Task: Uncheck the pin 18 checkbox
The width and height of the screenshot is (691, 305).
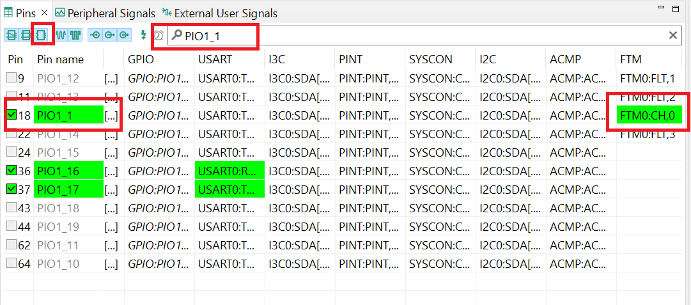Action: (x=12, y=116)
